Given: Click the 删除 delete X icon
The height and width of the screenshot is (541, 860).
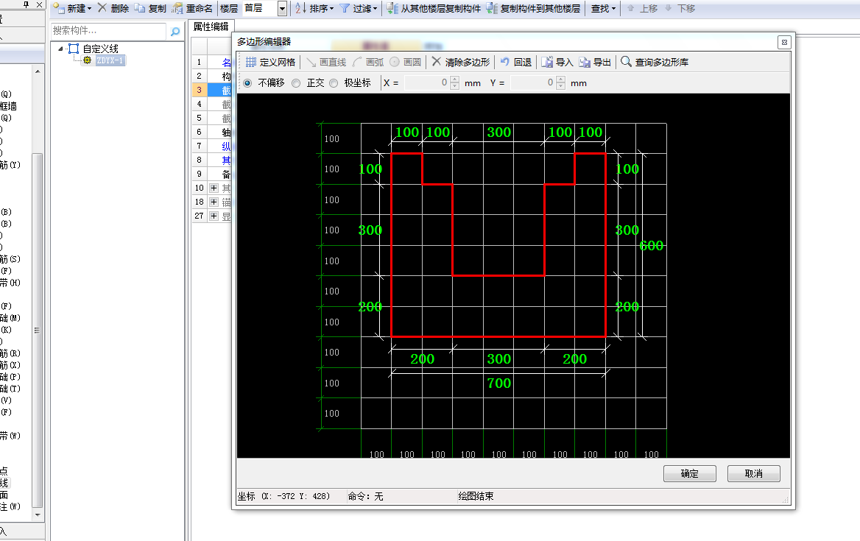Looking at the screenshot, I should coord(102,7).
